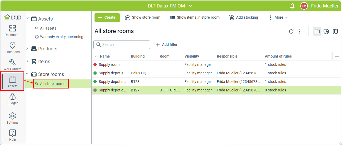Select the list view icon

point(317,31)
